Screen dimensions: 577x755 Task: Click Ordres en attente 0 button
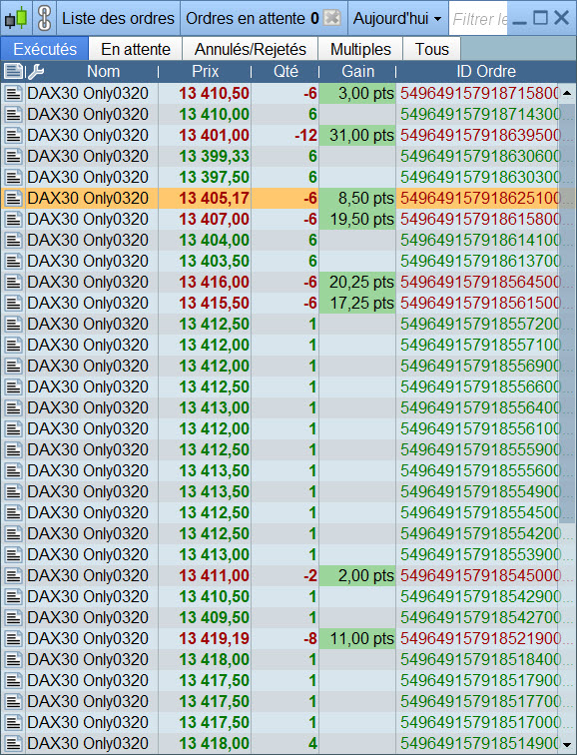click(x=264, y=18)
